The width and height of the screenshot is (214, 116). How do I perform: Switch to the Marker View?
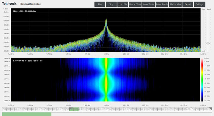175,4
